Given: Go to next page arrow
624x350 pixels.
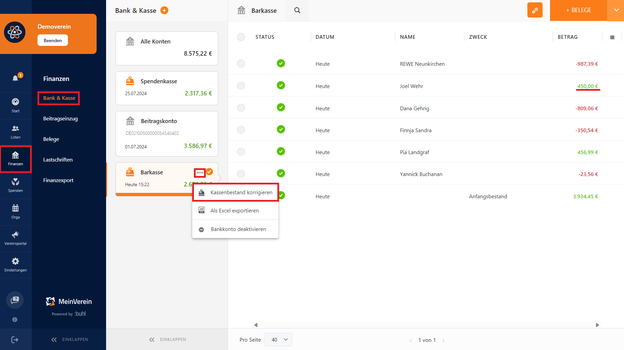Looking at the screenshot, I should tap(443, 340).
